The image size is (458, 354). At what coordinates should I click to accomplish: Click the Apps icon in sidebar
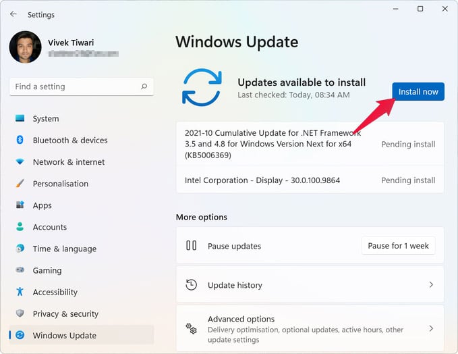pyautogui.click(x=20, y=205)
